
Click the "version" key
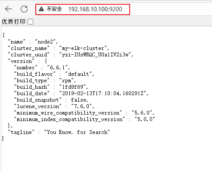21,61
